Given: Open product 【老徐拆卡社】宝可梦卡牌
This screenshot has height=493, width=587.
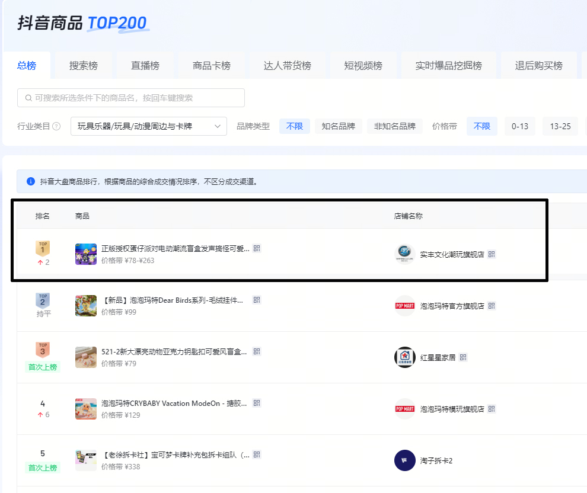Looking at the screenshot, I should click(176, 455).
